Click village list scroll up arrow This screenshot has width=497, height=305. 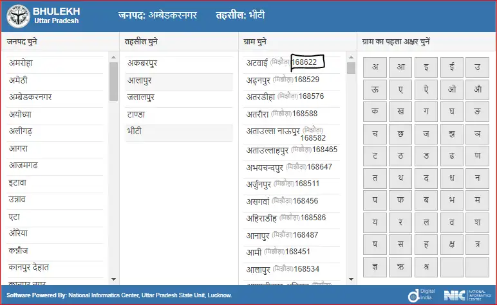tap(351, 57)
